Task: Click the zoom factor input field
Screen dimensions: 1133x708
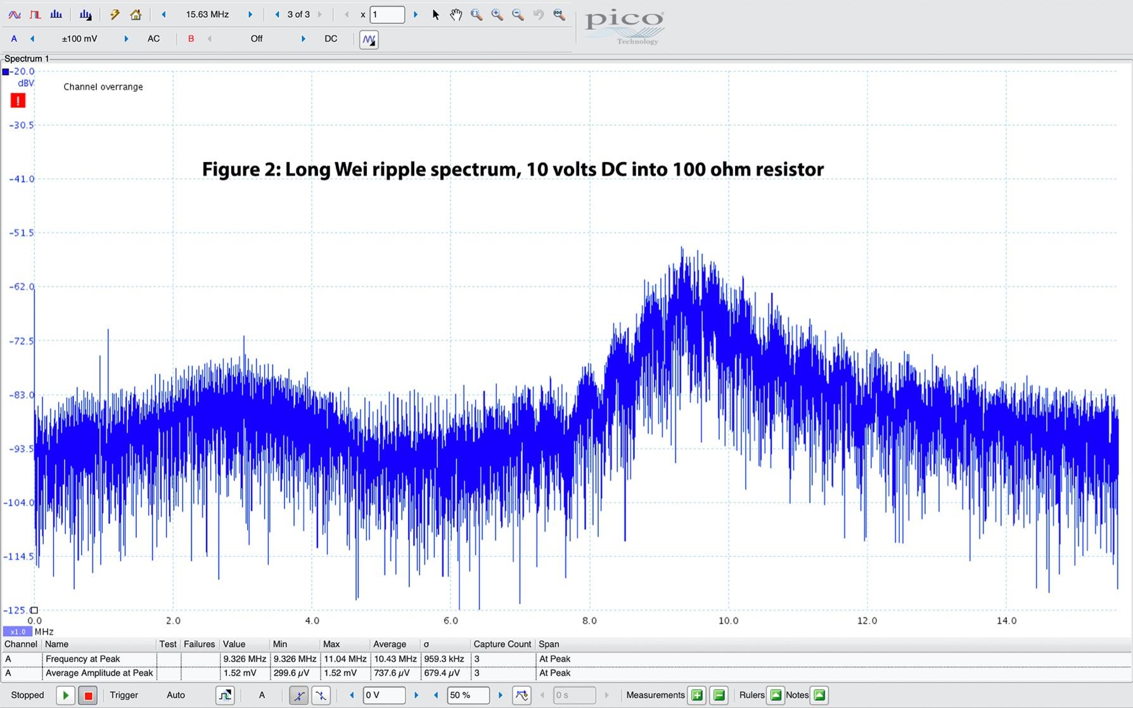Action: 387,15
